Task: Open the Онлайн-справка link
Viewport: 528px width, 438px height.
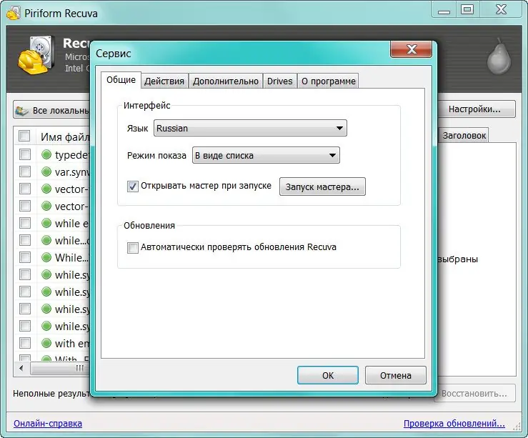Action: pos(48,424)
